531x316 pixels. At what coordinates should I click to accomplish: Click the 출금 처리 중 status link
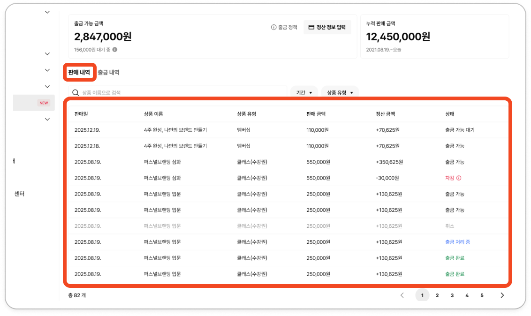[x=457, y=242]
